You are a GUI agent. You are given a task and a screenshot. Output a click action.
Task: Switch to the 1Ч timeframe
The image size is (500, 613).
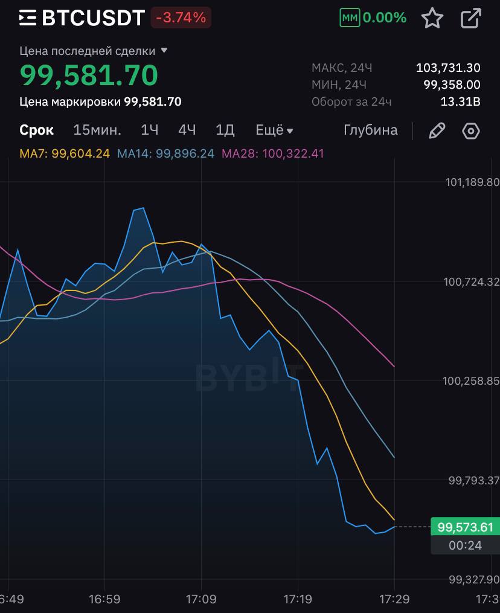pyautogui.click(x=149, y=130)
